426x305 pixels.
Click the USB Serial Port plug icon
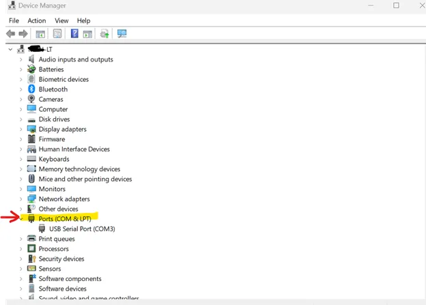point(42,229)
